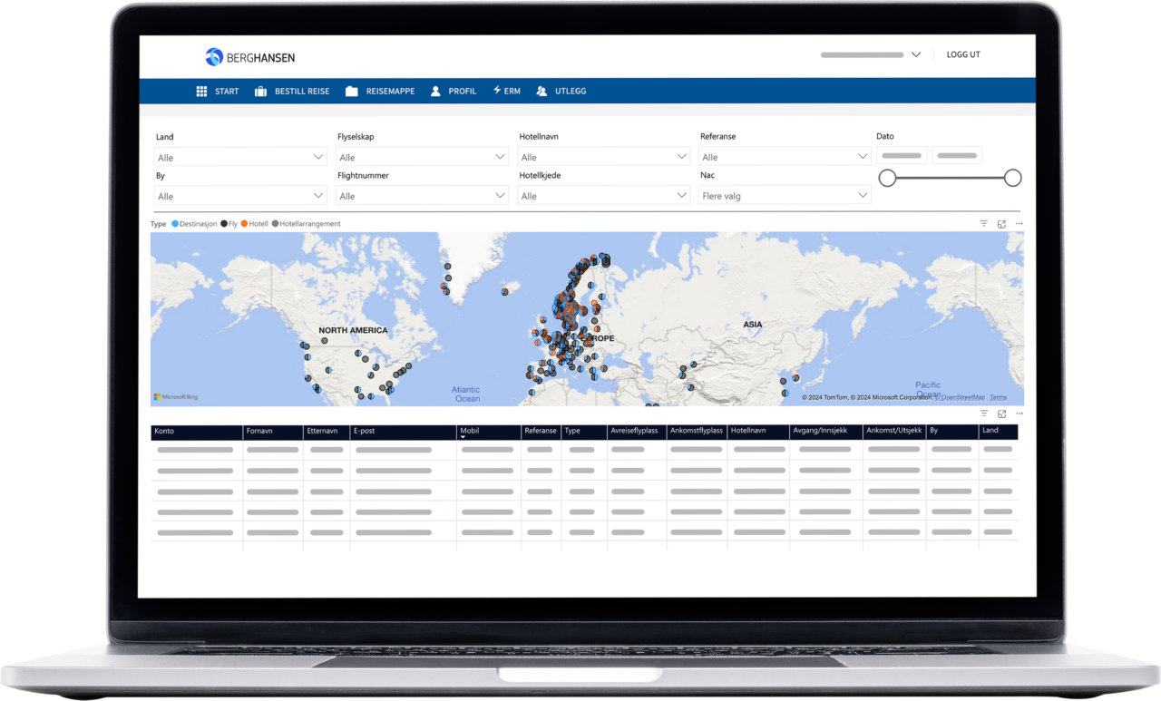Click the Mobil sort arrow indicator
The image size is (1161, 701).
[463, 438]
